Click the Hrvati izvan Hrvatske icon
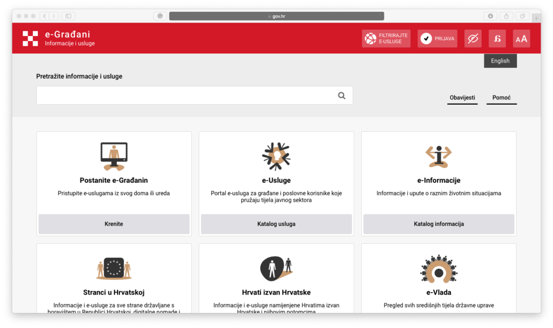 click(276, 268)
